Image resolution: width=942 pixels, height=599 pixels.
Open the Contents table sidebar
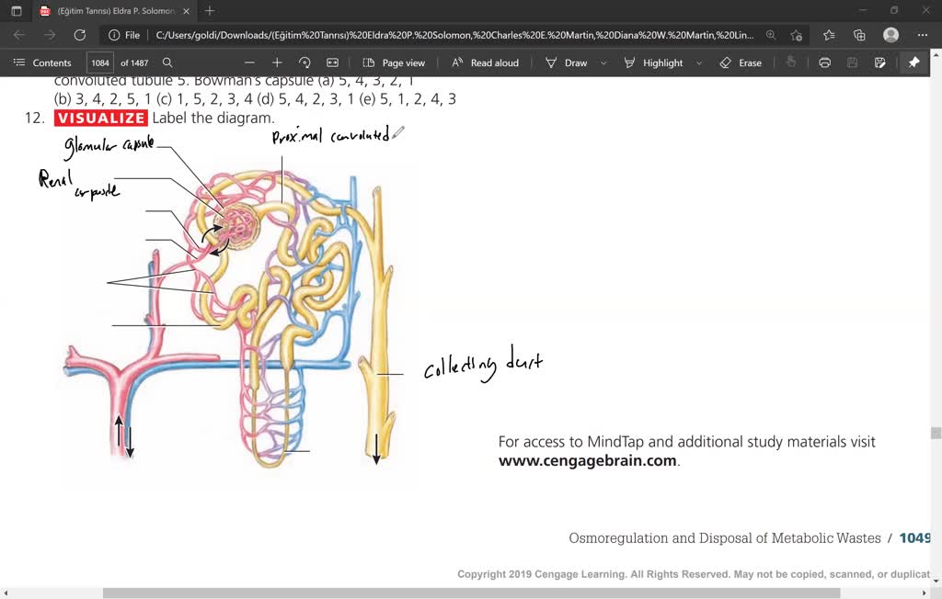pyautogui.click(x=42, y=62)
